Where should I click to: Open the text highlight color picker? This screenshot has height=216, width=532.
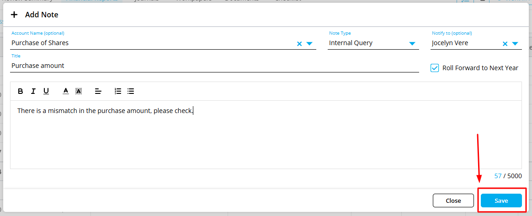79,91
